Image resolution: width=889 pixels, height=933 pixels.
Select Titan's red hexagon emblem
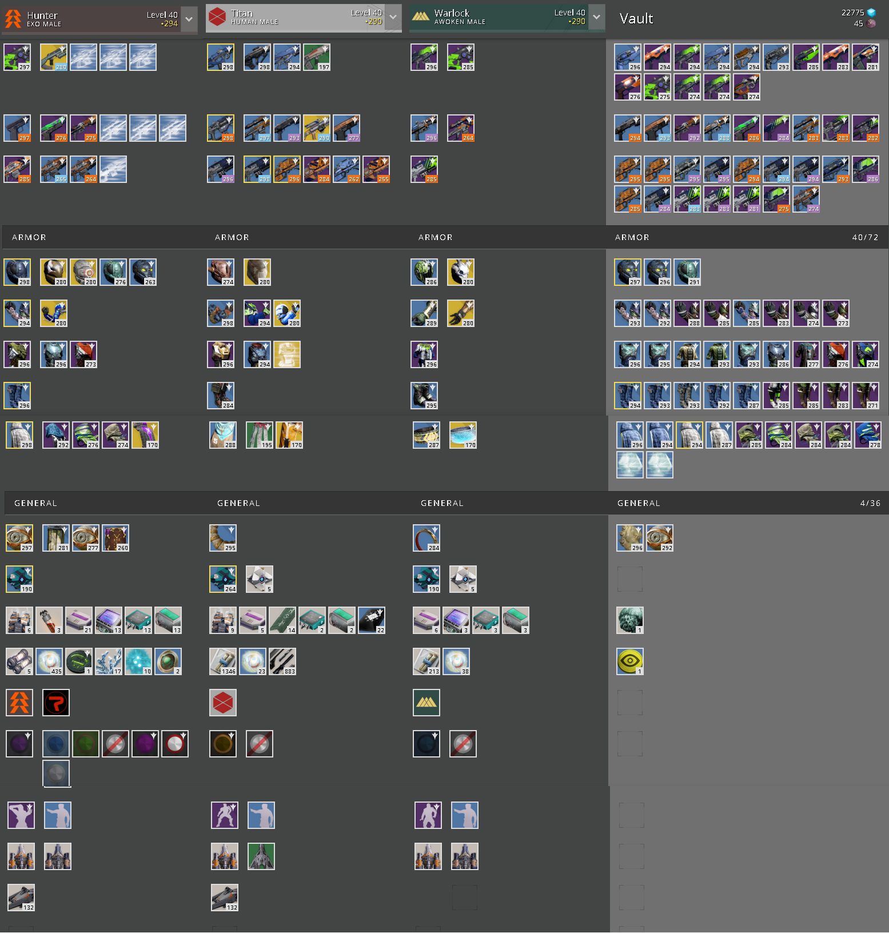coord(223,703)
